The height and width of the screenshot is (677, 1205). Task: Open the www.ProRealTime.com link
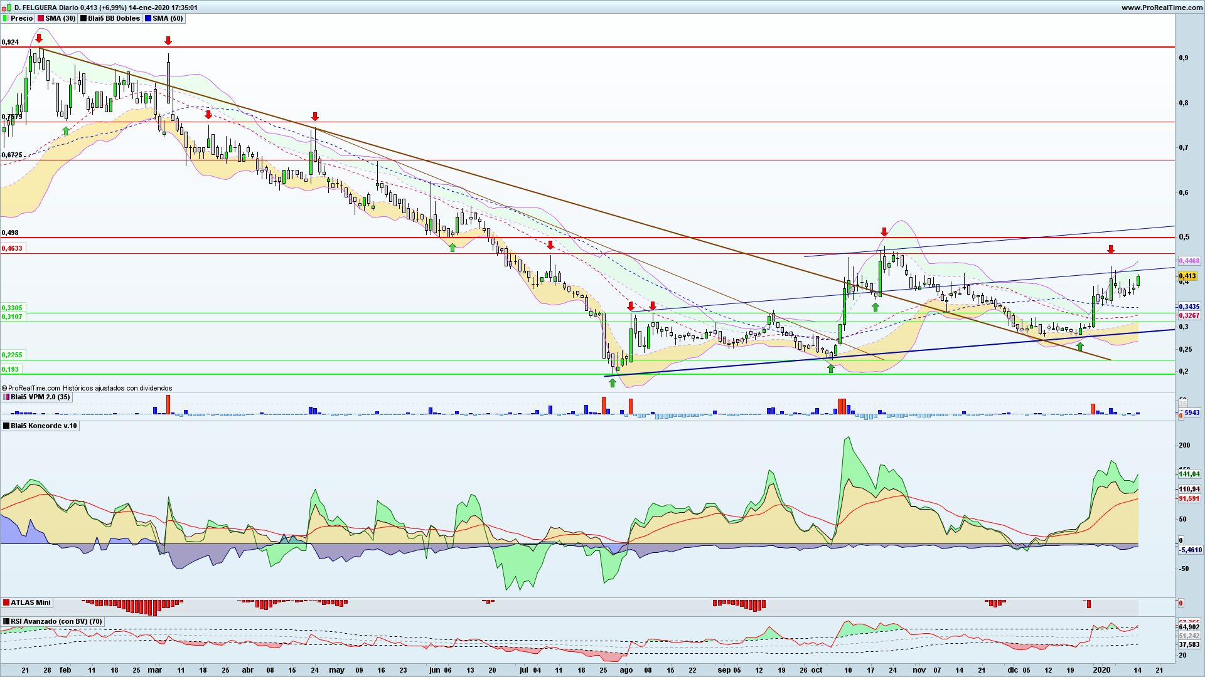pos(1162,8)
